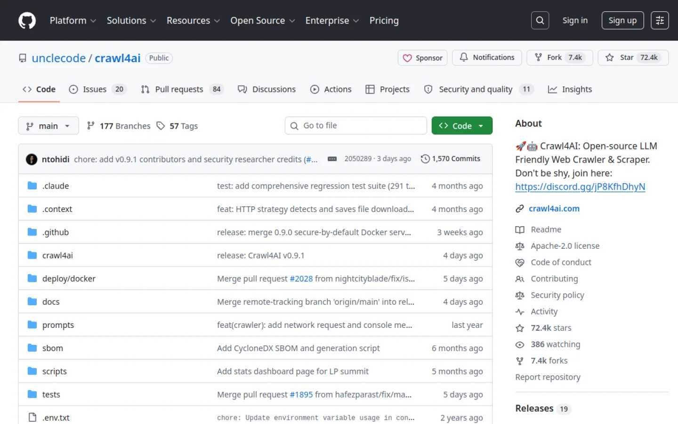
Task: Click the star icon in Star button
Action: coord(610,57)
